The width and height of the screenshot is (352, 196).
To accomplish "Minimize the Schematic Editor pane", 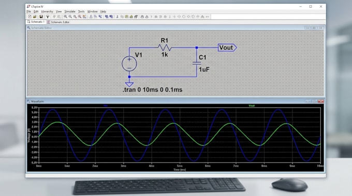I will click(x=307, y=28).
